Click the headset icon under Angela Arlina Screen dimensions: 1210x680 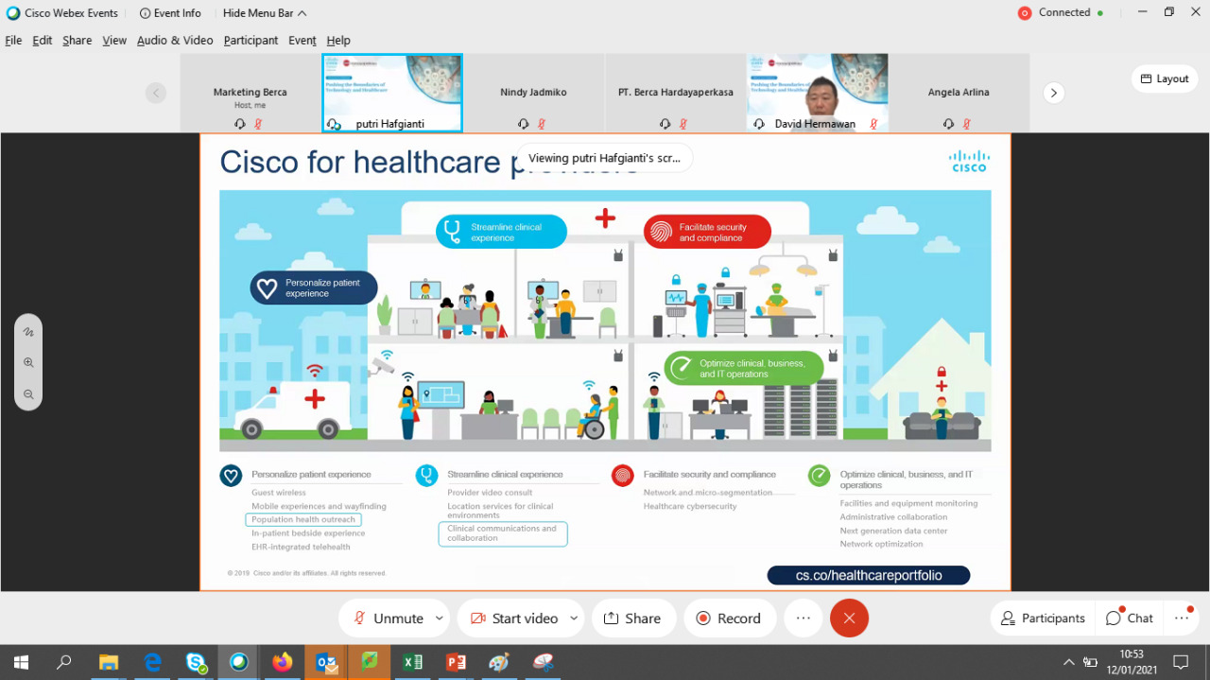tap(948, 124)
